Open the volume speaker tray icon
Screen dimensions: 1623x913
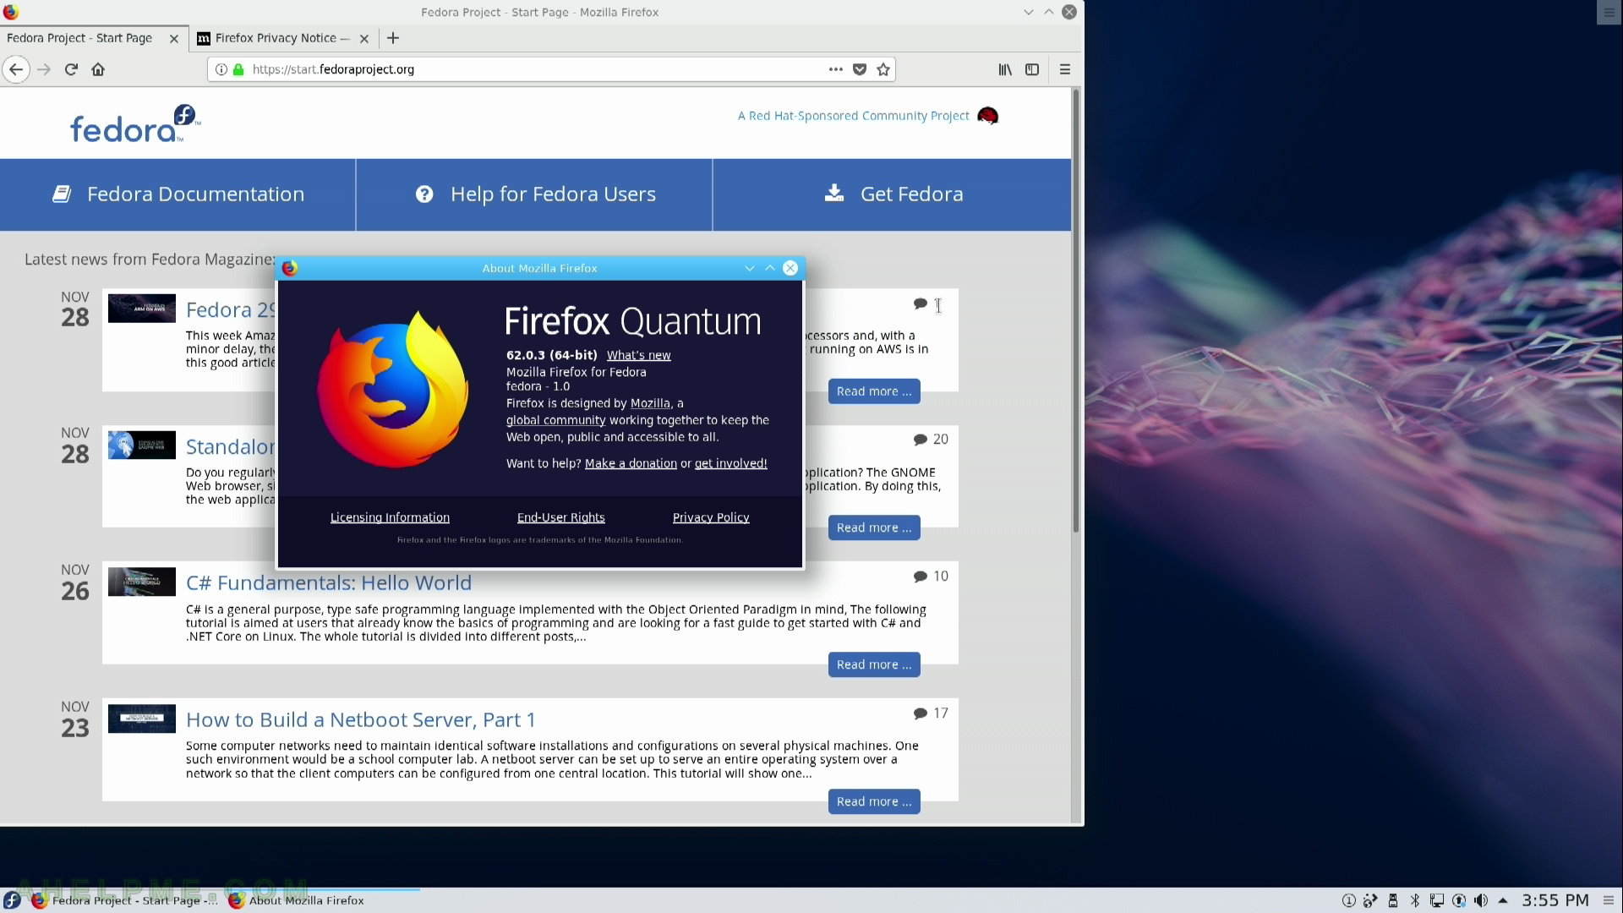[1481, 900]
